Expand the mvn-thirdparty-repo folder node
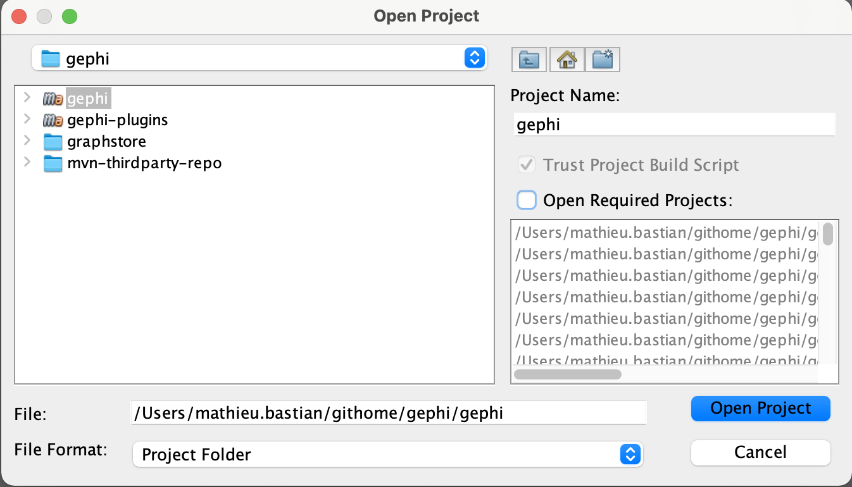Image resolution: width=852 pixels, height=487 pixels. pyautogui.click(x=27, y=163)
